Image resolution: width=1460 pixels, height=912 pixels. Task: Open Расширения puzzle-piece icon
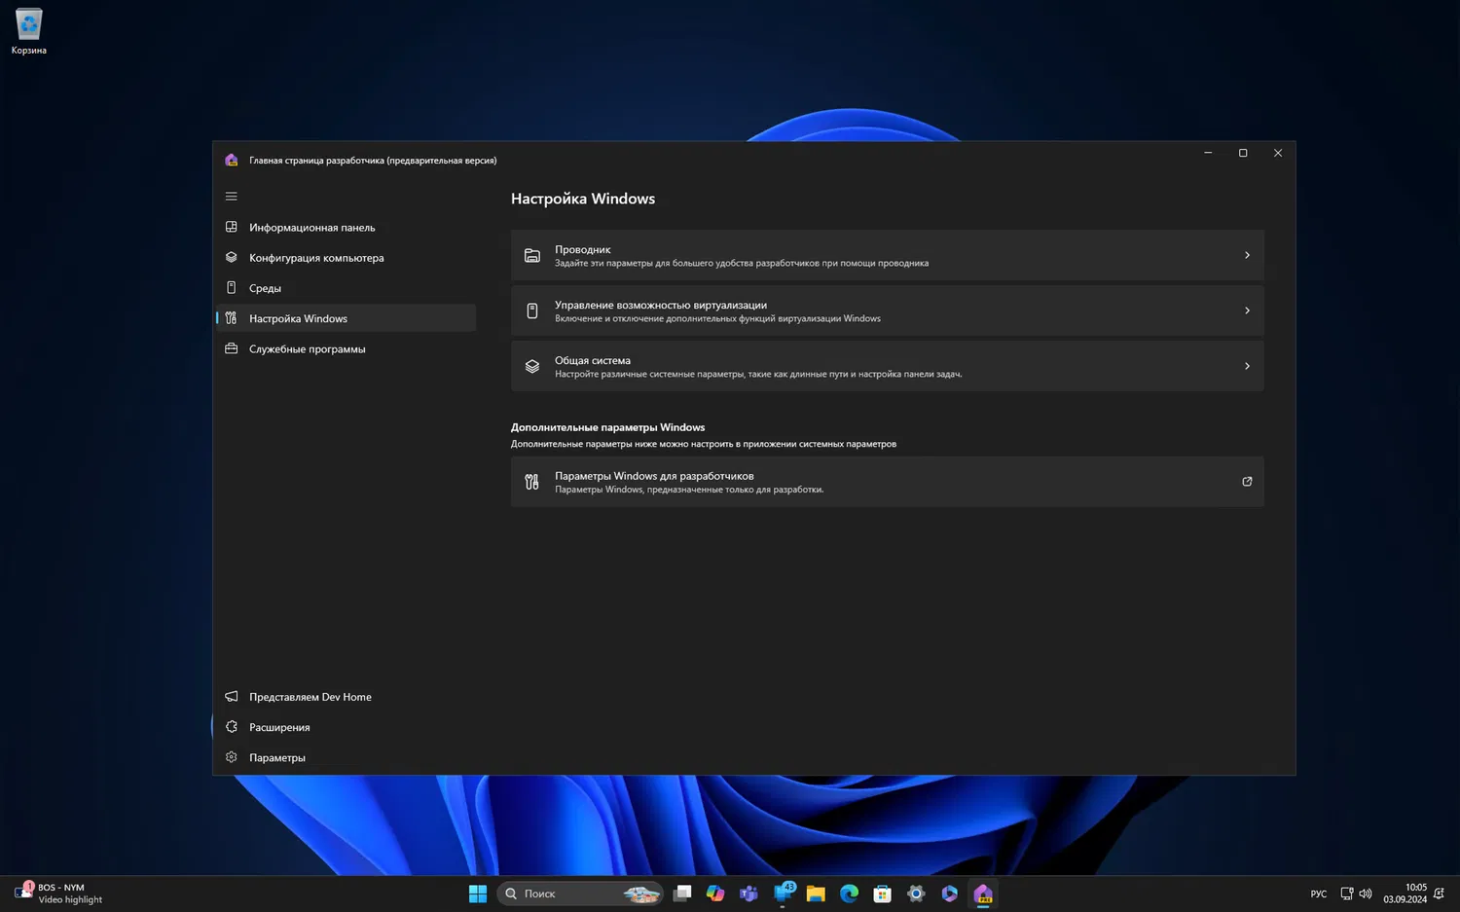click(x=232, y=727)
